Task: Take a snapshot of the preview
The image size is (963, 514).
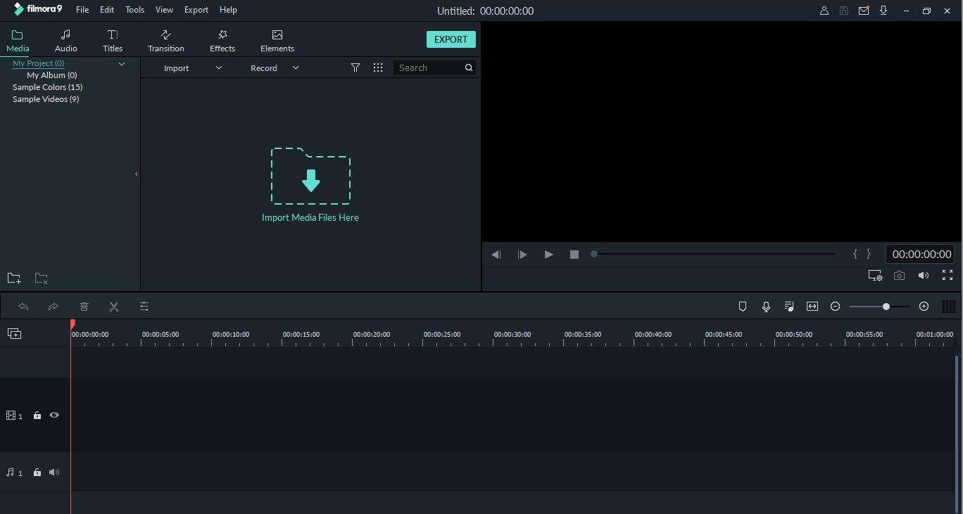Action: (x=900, y=276)
